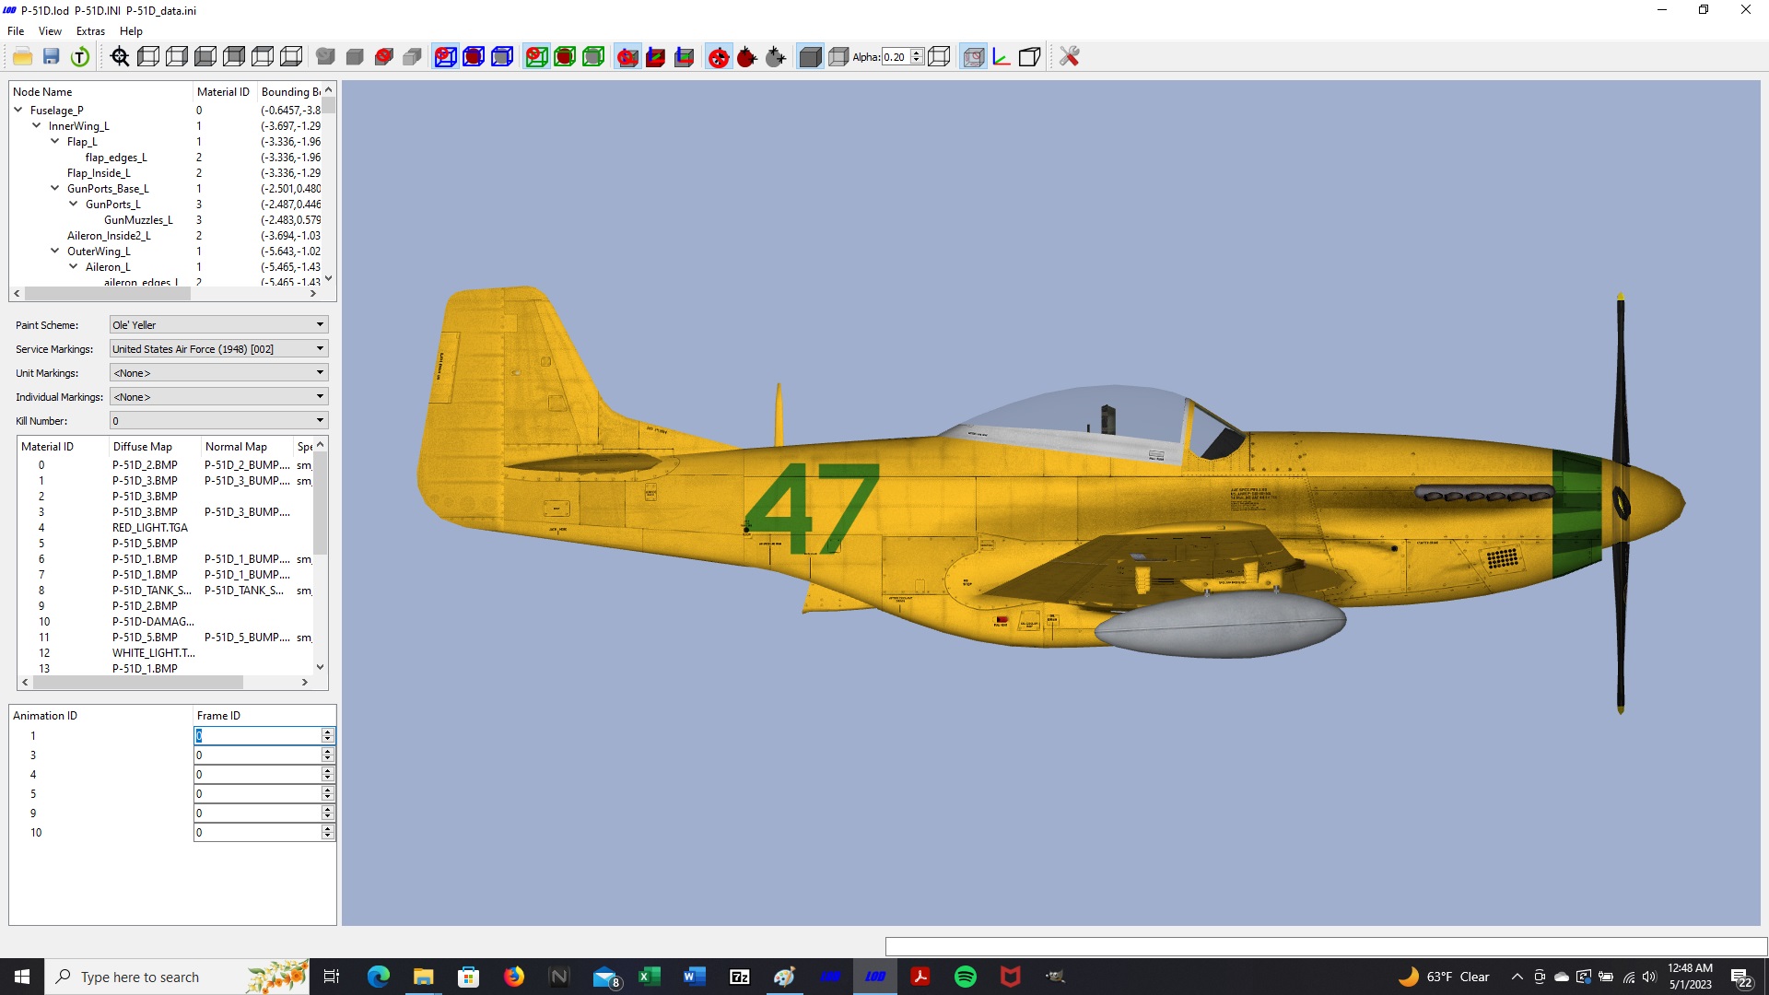This screenshot has height=995, width=1769.
Task: Open Firefox from the taskbar
Action: pos(514,977)
